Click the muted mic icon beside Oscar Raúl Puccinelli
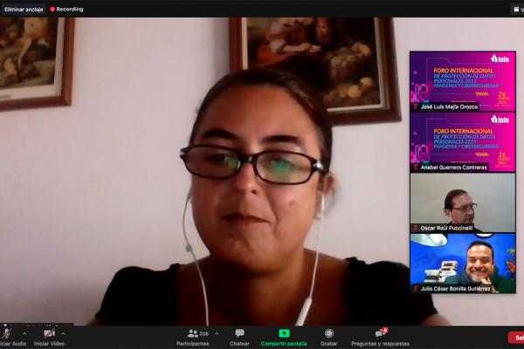This screenshot has height=349, width=524. 416,228
